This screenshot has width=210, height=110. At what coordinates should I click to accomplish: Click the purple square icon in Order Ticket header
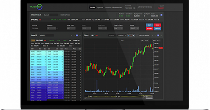[161, 15]
